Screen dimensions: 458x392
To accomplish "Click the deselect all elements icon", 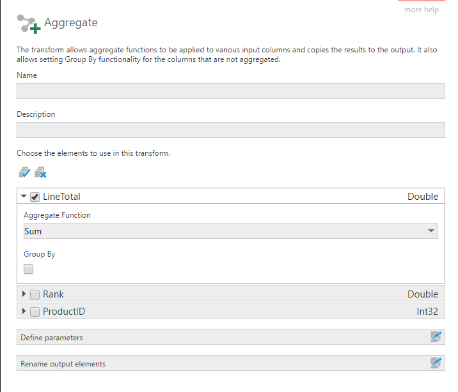I will tap(41, 172).
